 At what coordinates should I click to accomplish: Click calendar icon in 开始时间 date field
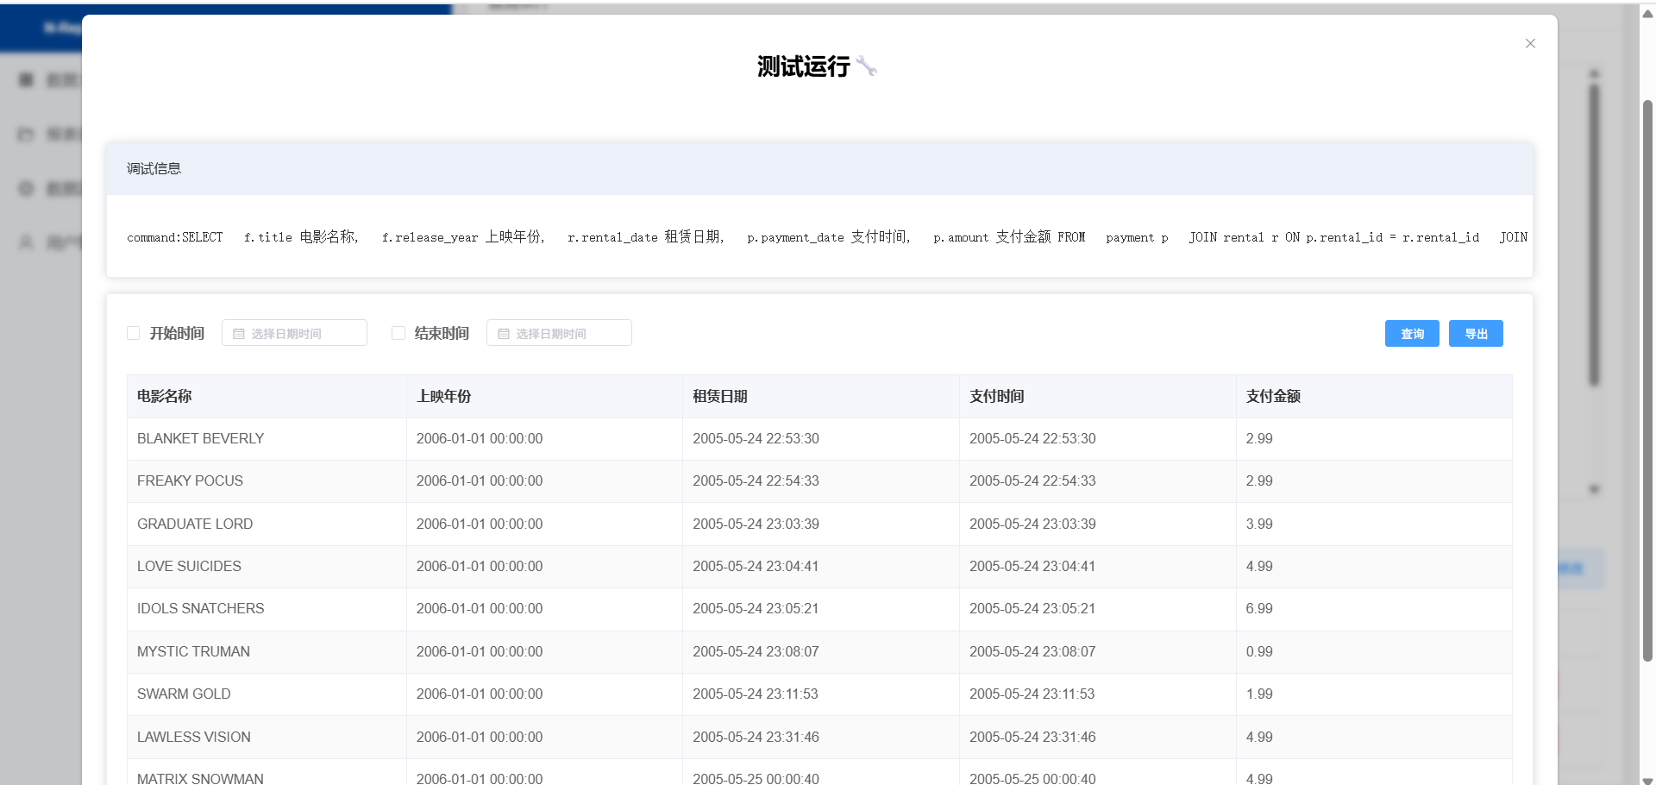click(x=239, y=334)
